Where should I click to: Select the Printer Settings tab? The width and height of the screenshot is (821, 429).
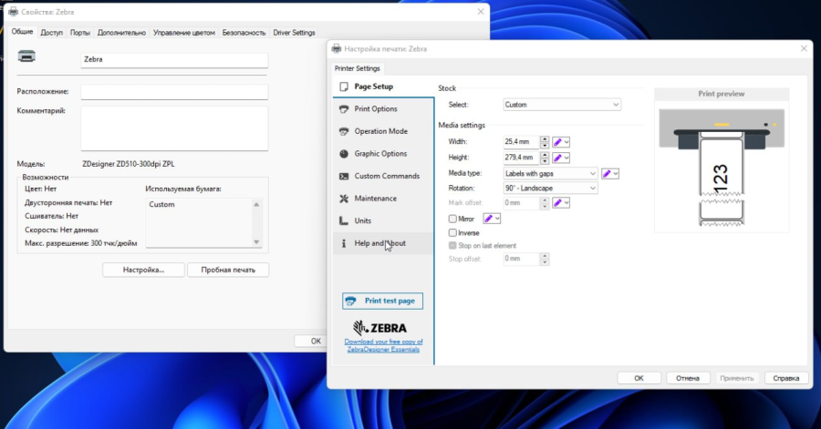[357, 68]
